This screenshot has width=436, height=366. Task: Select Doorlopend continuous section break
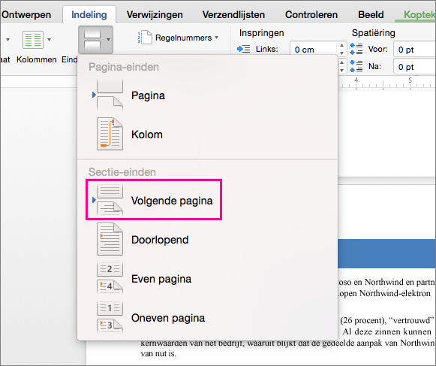(x=207, y=240)
